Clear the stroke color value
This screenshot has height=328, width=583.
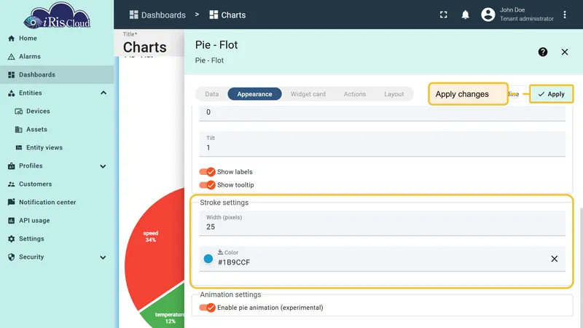point(554,259)
